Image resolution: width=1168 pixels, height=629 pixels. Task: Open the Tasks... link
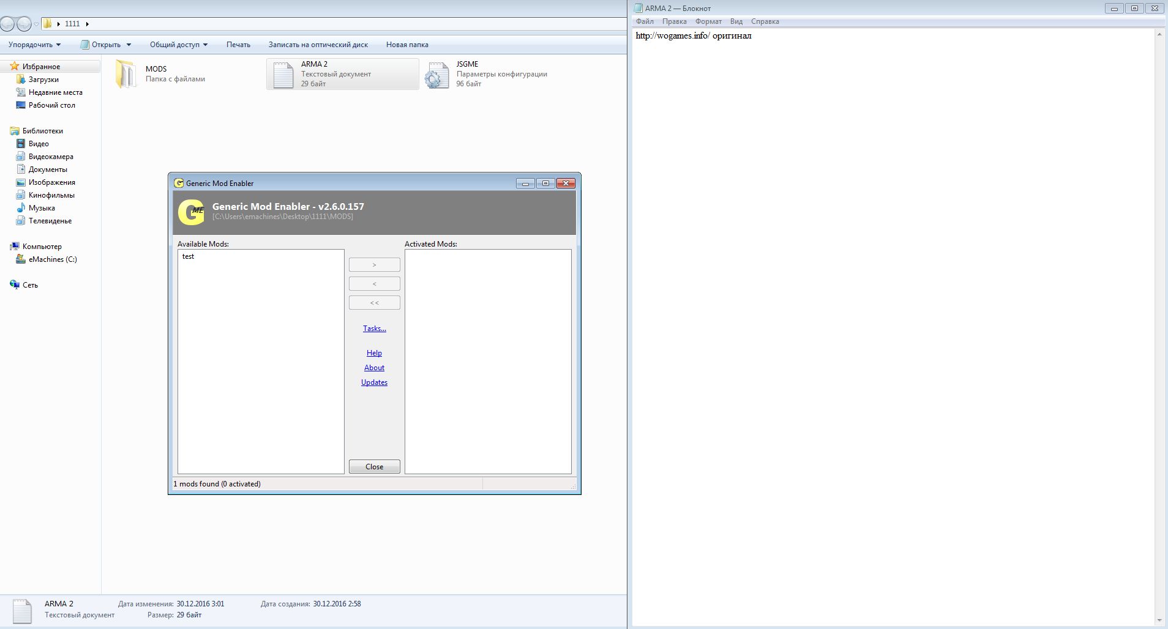point(375,329)
